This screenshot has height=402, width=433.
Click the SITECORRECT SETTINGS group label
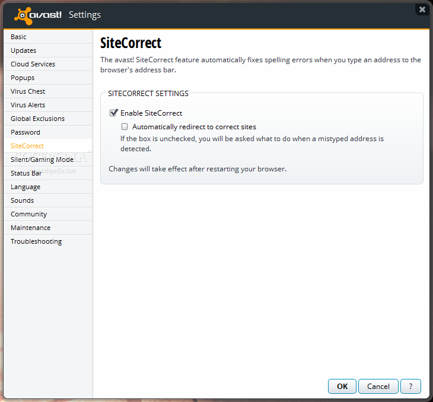click(x=148, y=94)
